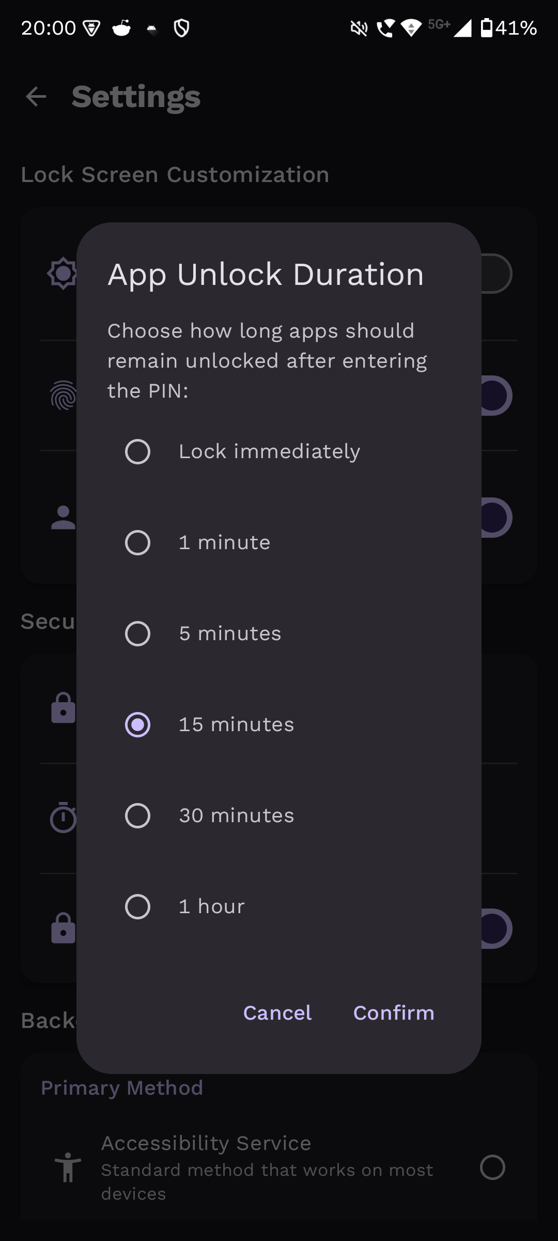
Task: Tap the back arrow next to Settings
Action: click(36, 97)
